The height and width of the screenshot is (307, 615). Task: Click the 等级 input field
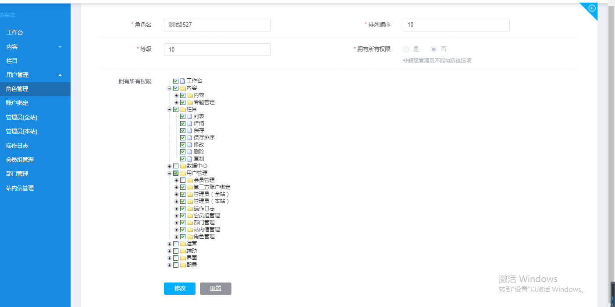point(217,49)
